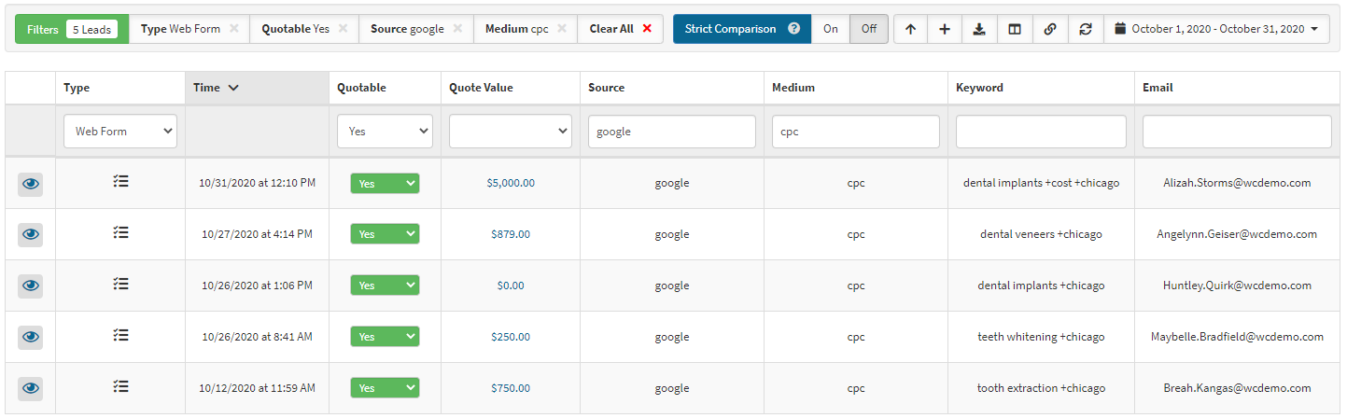Image resolution: width=1347 pixels, height=418 pixels.
Task: Sort by Time column header
Action: (x=257, y=88)
